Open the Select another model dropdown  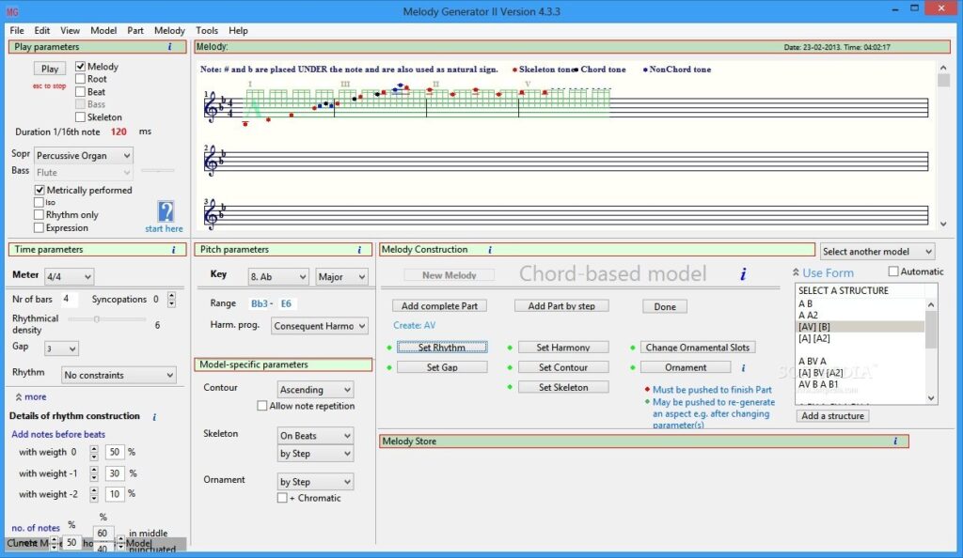(876, 251)
